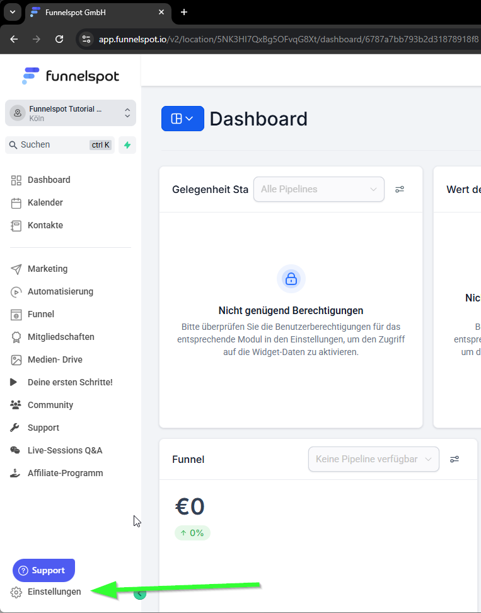Click the browser forward arrow
Image resolution: width=481 pixels, height=613 pixels.
37,39
